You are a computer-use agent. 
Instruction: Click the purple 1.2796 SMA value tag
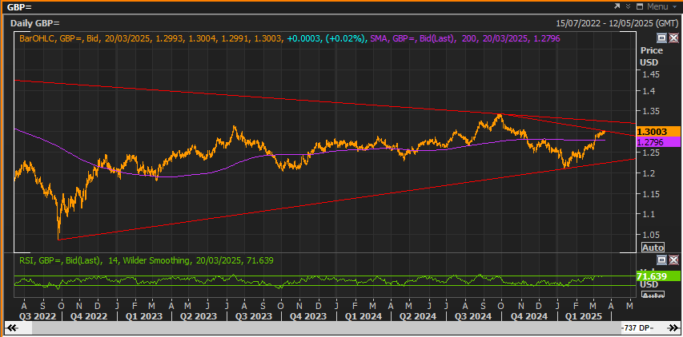tap(657, 141)
